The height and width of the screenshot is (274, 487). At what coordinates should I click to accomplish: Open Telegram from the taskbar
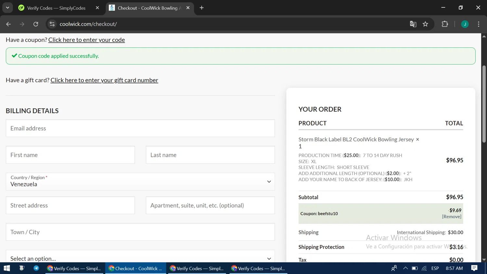[x=36, y=268]
